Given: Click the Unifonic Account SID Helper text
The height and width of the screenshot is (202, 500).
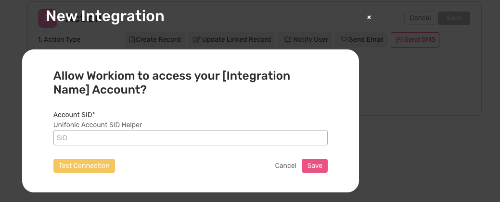Looking at the screenshot, I should coord(98,125).
